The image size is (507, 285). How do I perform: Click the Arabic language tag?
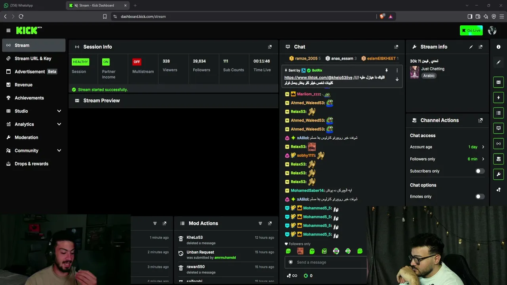(x=429, y=76)
